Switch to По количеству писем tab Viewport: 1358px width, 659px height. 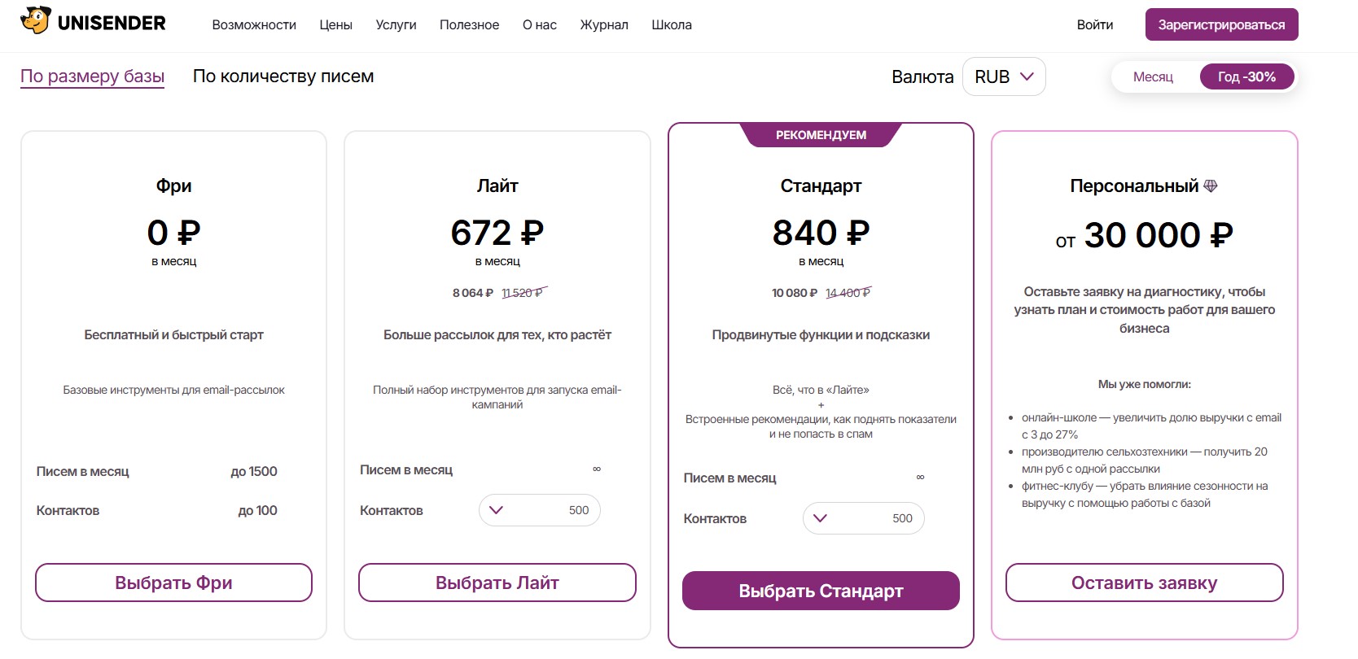coord(283,76)
